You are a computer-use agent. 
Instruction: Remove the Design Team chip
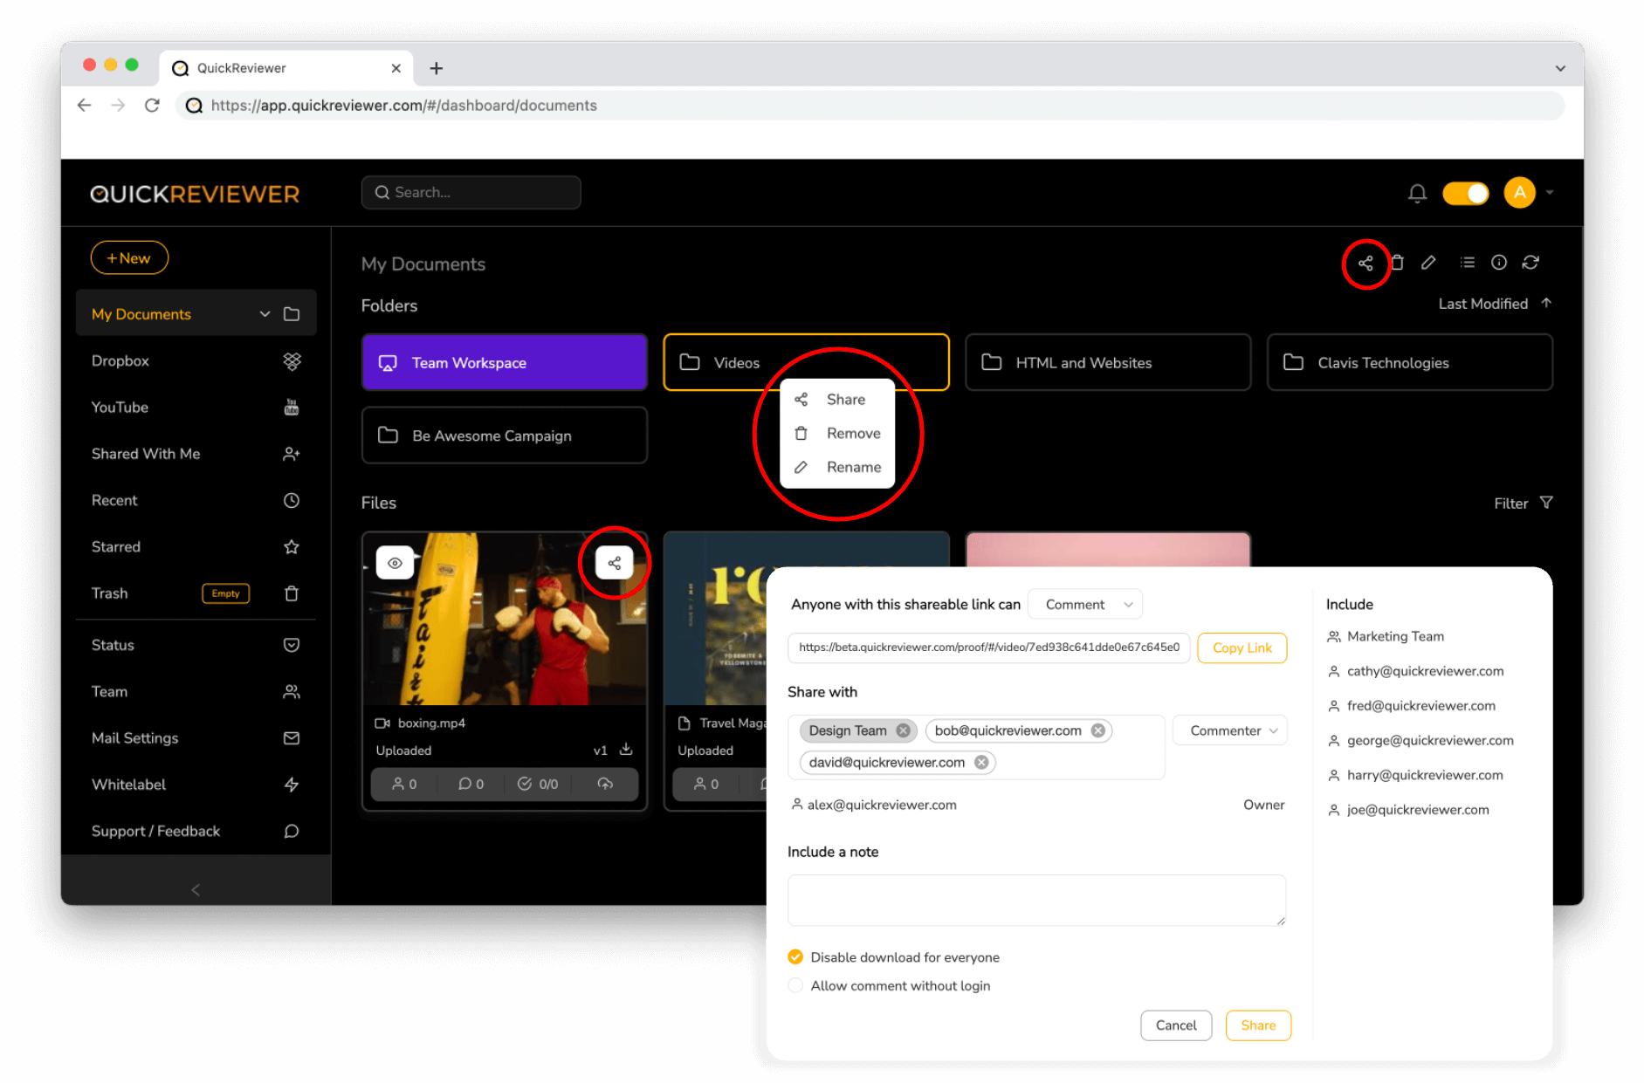coord(903,730)
